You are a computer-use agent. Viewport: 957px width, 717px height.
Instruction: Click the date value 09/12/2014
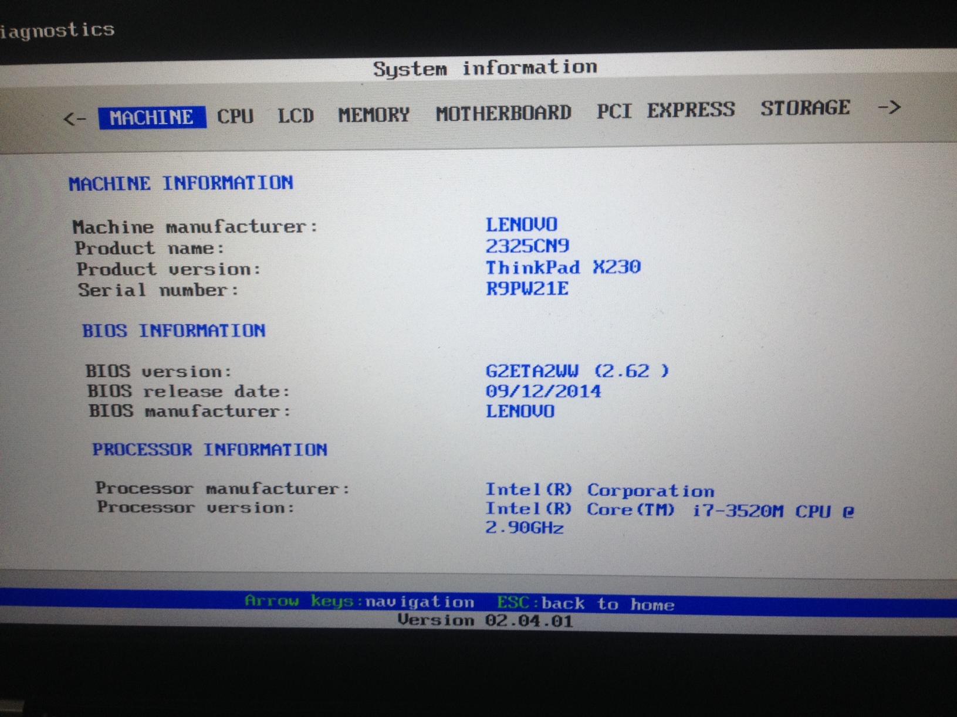click(543, 391)
